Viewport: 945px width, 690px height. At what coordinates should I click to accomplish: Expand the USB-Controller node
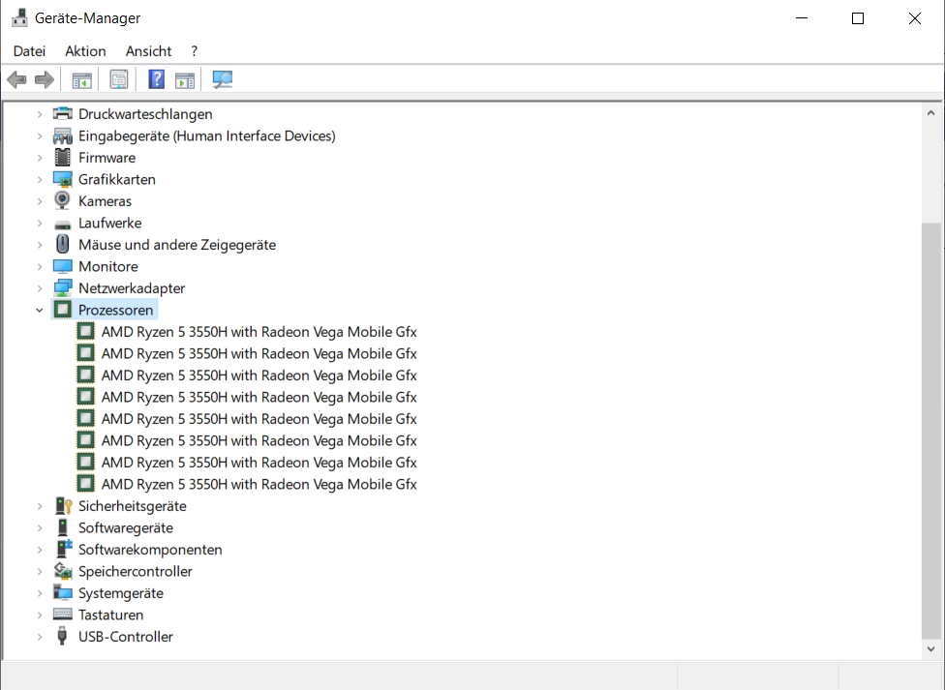tap(39, 637)
